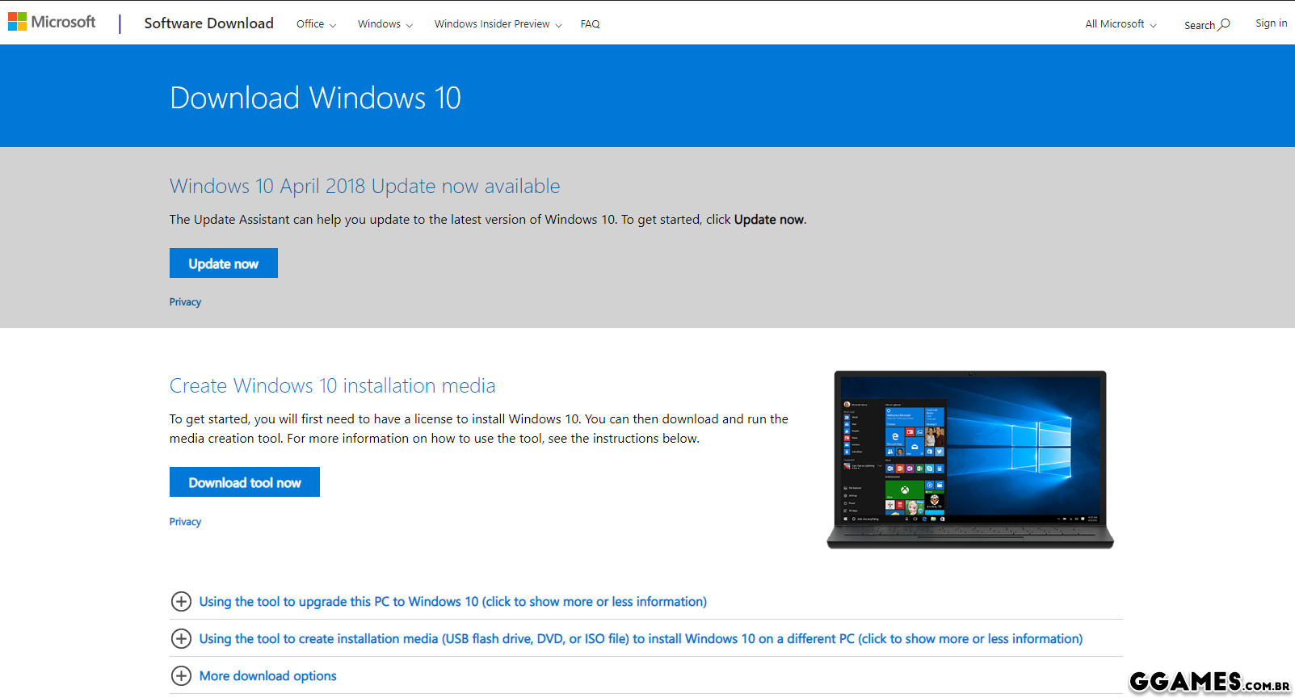The image size is (1295, 698).
Task: Go to Software Download home
Action: click(208, 23)
